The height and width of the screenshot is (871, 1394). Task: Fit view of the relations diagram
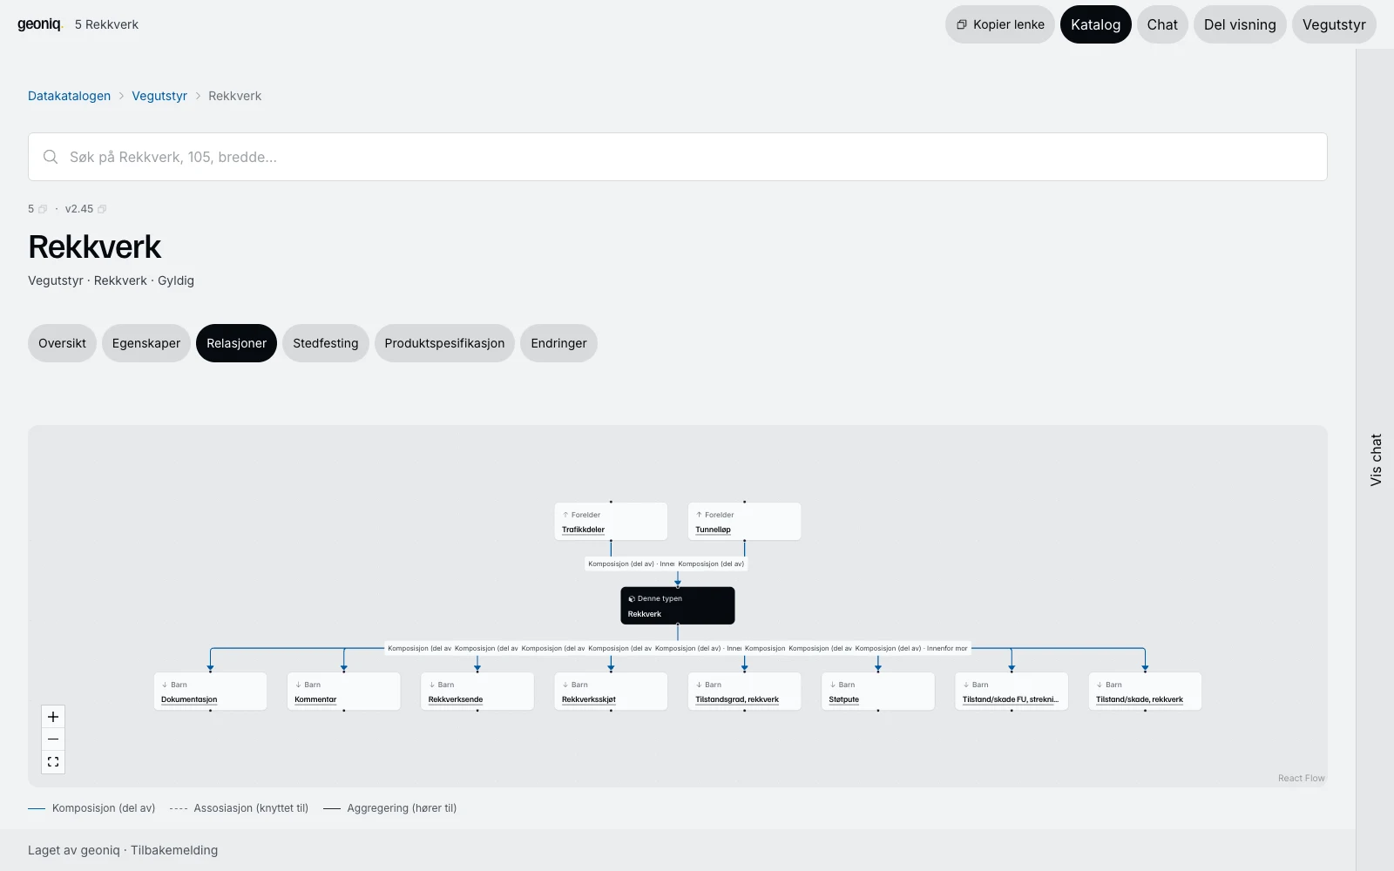(53, 762)
